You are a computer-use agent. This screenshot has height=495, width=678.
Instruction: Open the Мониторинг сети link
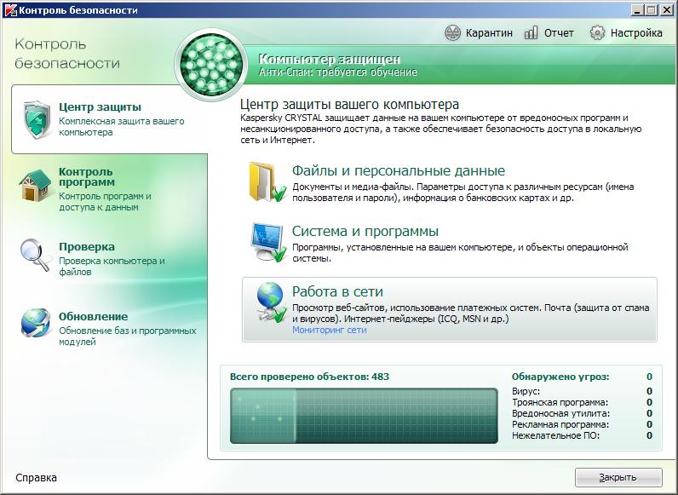[x=329, y=330]
